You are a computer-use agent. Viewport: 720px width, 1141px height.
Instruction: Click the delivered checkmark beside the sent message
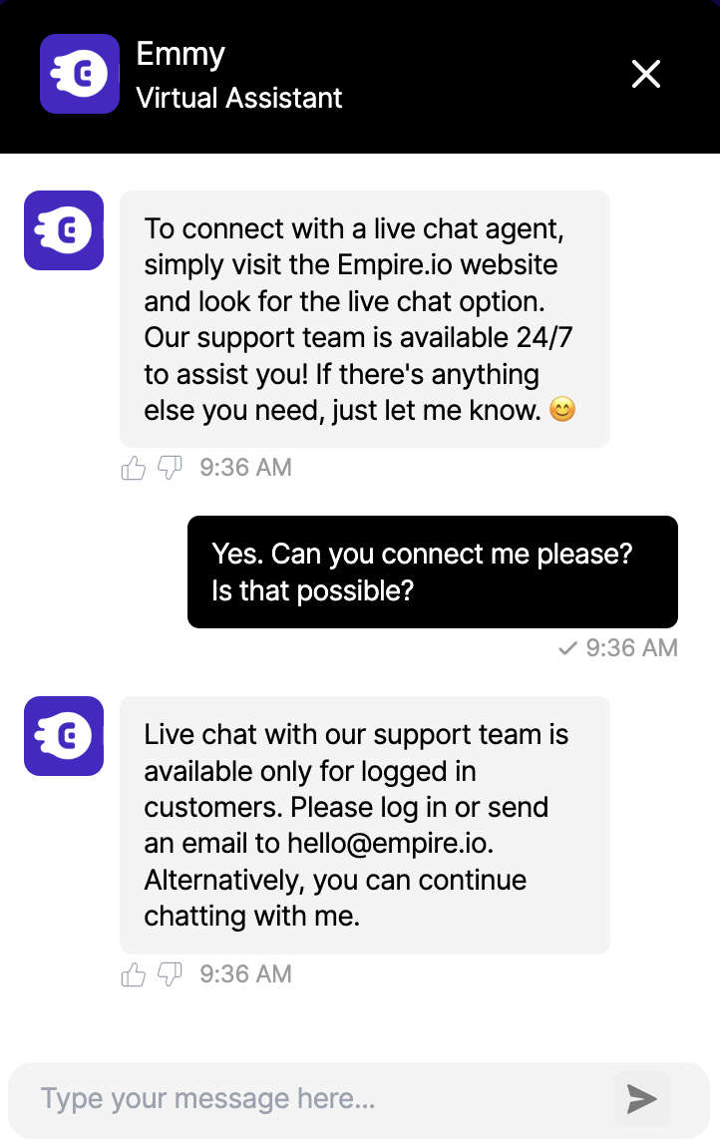point(567,648)
